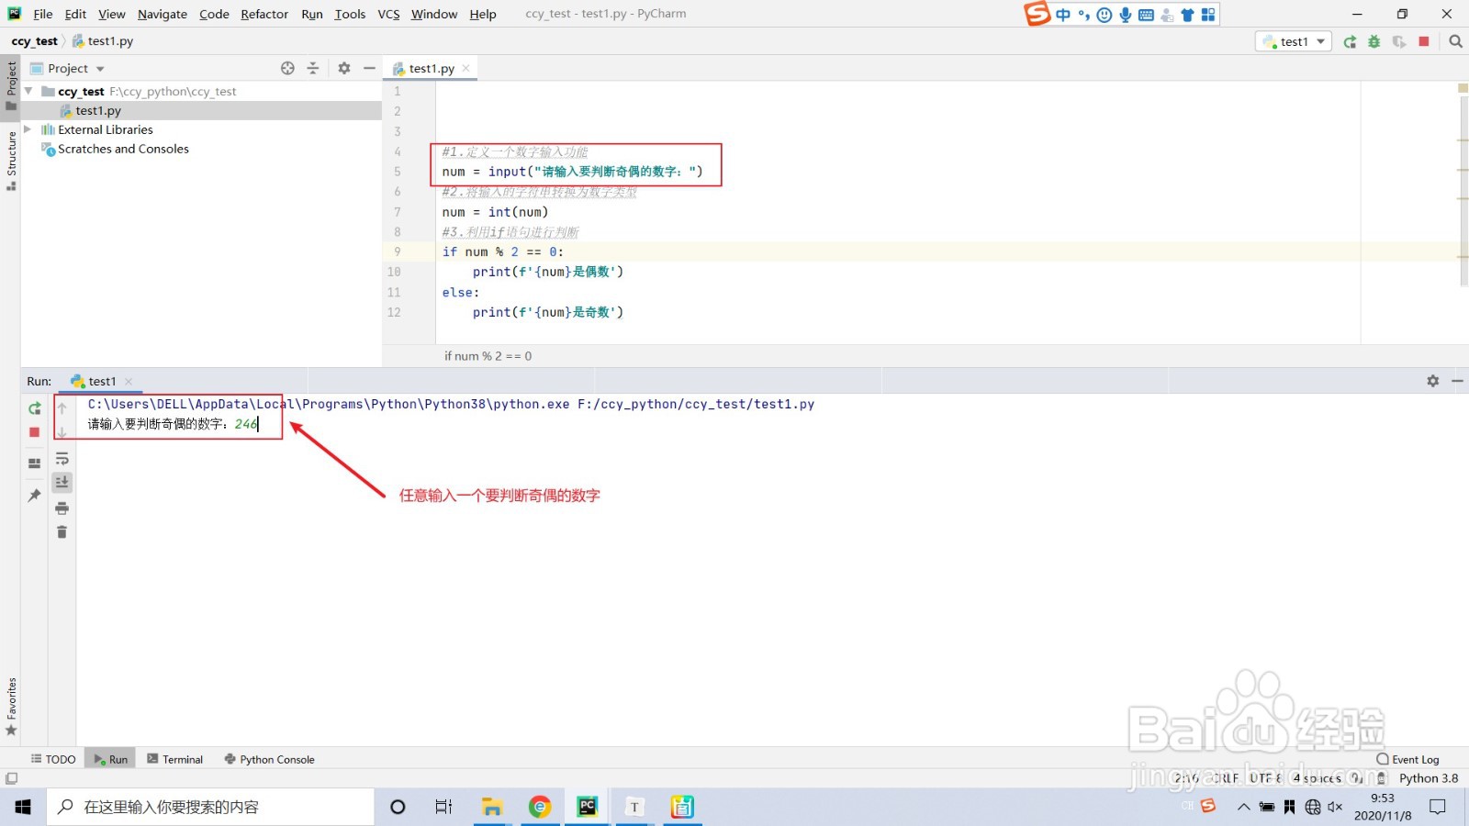Screen dimensions: 1469x826
Task: Go up the stack trace in console
Action: tap(62, 408)
